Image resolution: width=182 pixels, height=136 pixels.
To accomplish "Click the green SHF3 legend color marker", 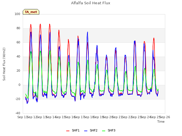I will click(104, 131).
